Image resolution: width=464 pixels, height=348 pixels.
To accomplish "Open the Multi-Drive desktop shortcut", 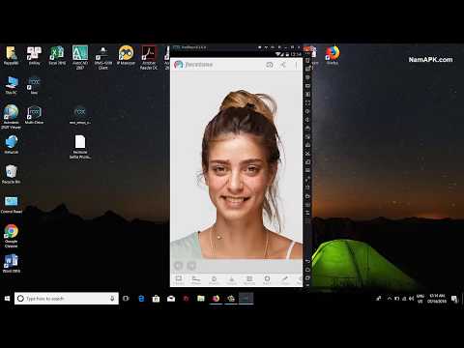I will pos(34,115).
